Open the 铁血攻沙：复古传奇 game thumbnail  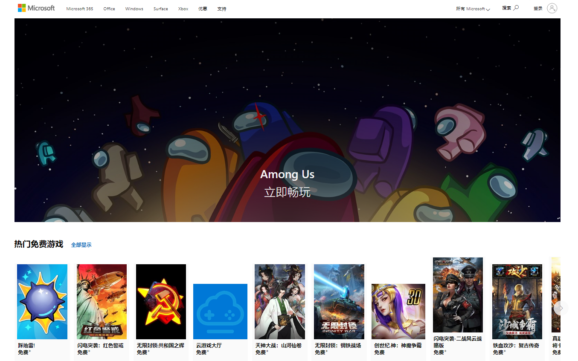517,302
